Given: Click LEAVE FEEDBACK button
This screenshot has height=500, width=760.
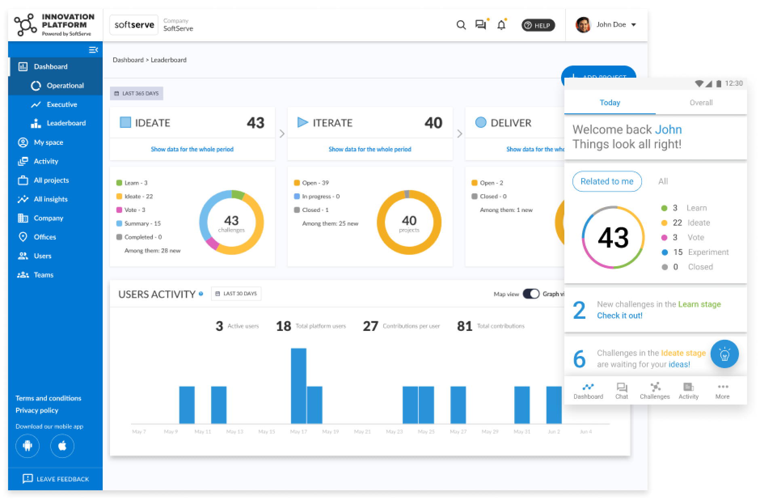Looking at the screenshot, I should click(x=55, y=479).
